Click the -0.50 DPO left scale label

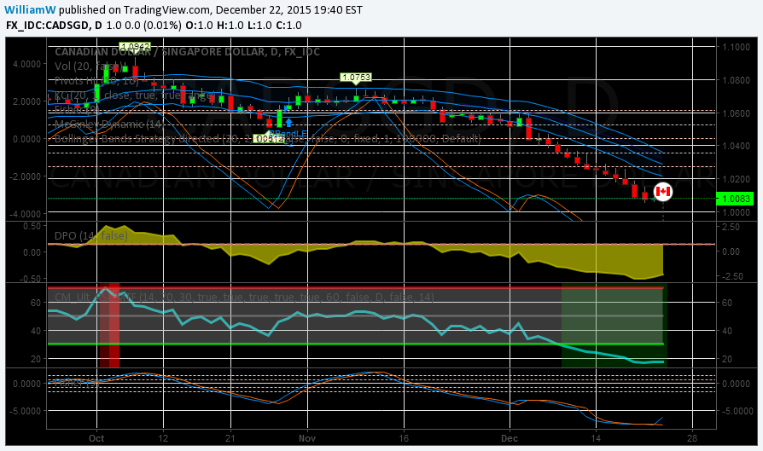[30, 279]
